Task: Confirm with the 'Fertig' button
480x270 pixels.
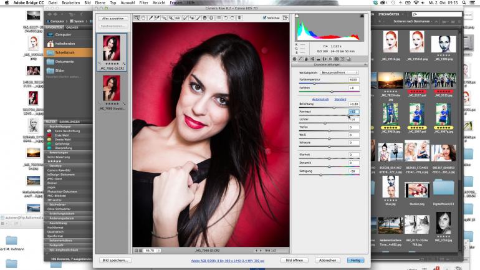Action: 355,260
